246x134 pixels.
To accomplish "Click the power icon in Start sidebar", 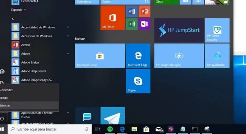I will click(x=2, y=119).
